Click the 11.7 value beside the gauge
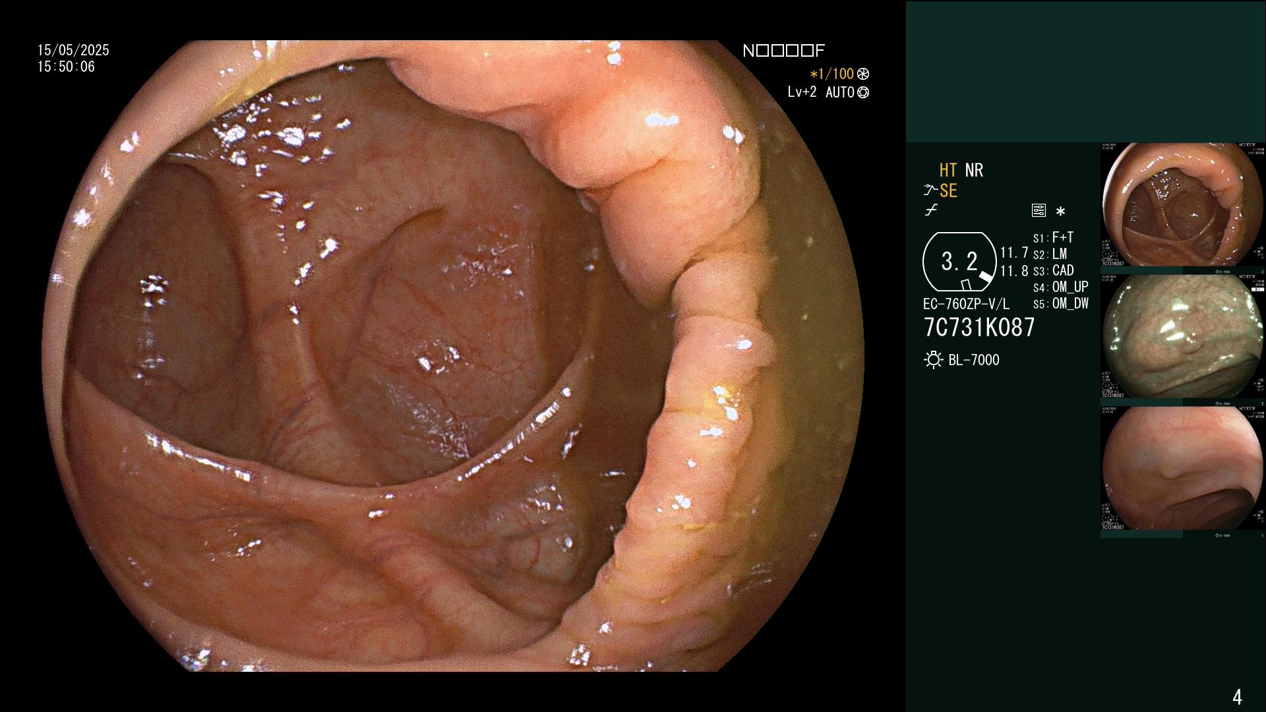Screen dimensions: 1266x712 (x=1014, y=252)
